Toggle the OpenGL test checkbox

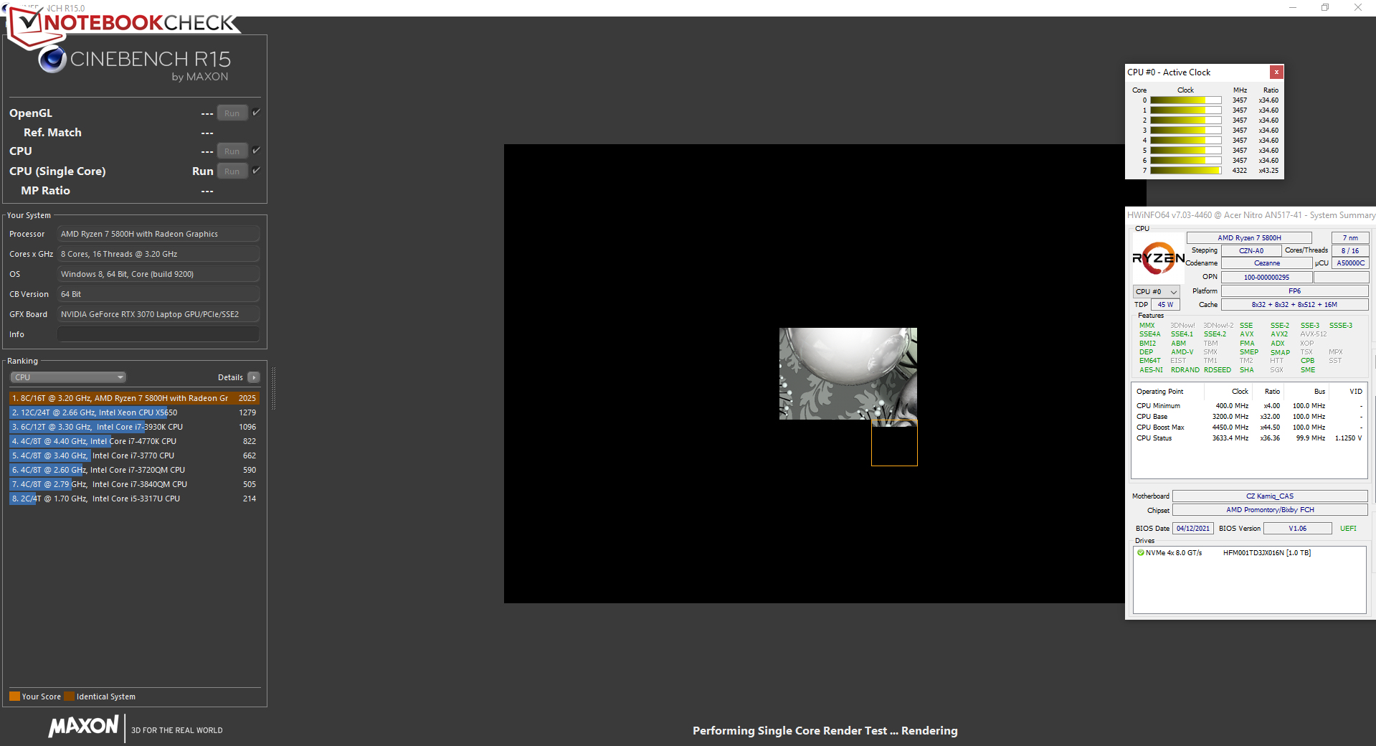click(x=256, y=113)
